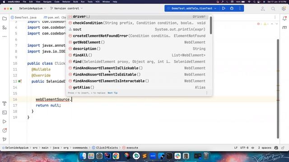Click the editor vertical scrollbar
This screenshot has height=162, width=289.
[278, 89]
